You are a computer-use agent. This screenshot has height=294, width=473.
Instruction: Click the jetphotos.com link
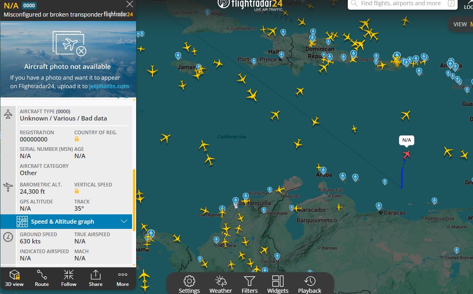(109, 86)
